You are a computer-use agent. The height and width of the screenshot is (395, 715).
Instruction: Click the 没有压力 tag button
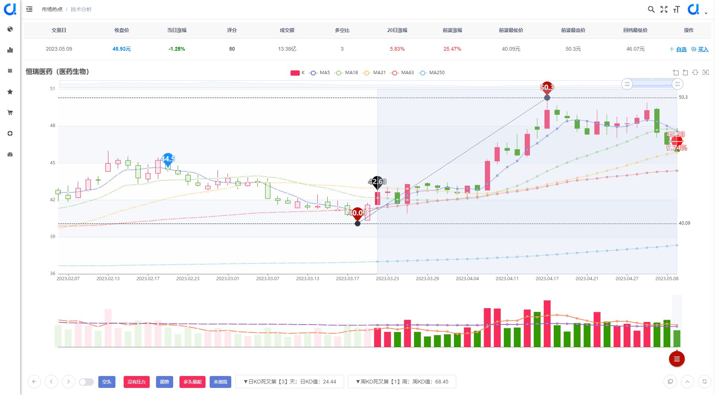click(137, 382)
